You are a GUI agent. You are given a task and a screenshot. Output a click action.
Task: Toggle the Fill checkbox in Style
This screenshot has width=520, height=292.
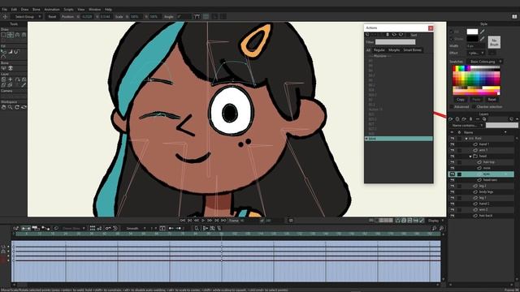click(452, 32)
